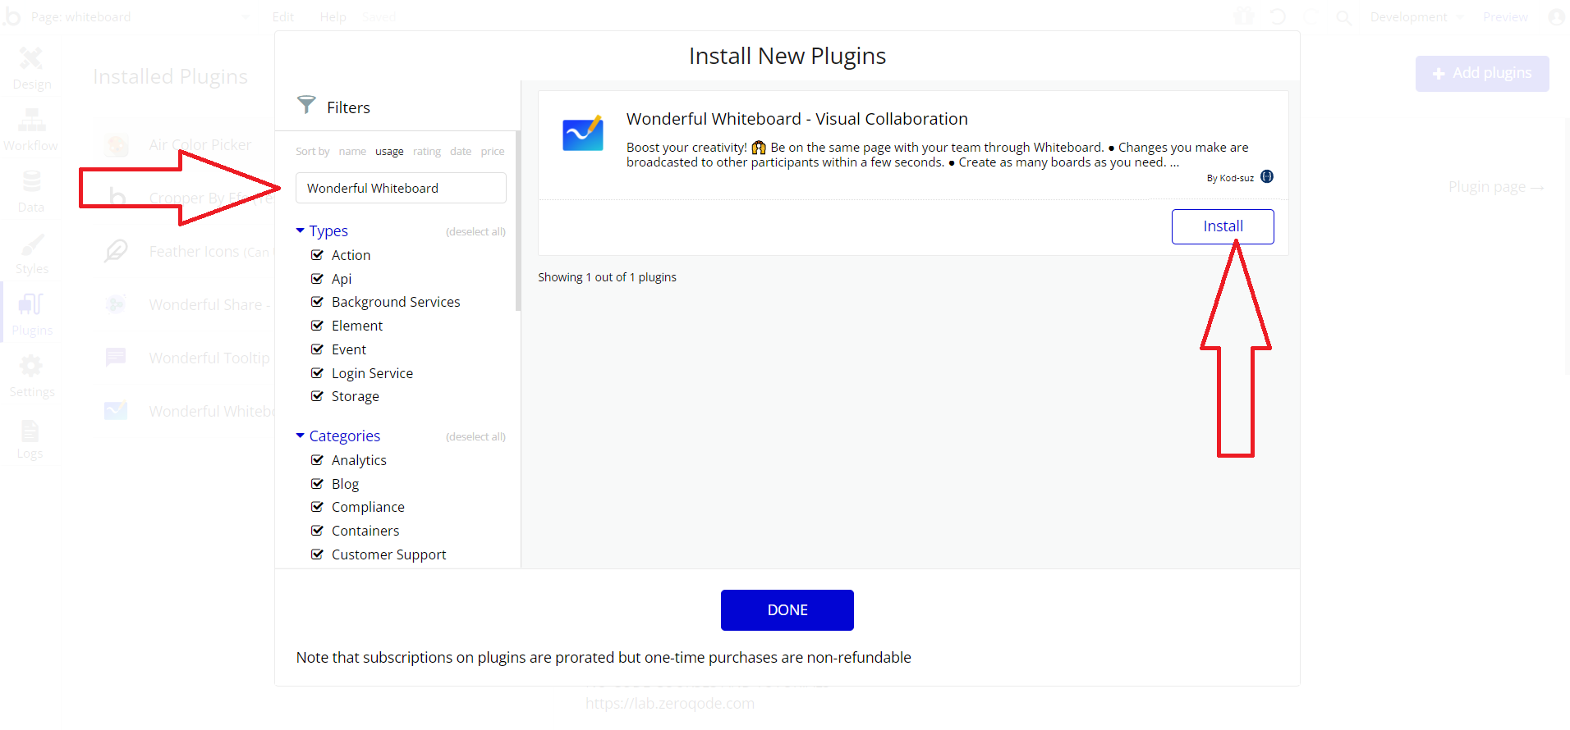
Task: Install the Wonderful Whiteboard plugin
Action: (x=1223, y=226)
